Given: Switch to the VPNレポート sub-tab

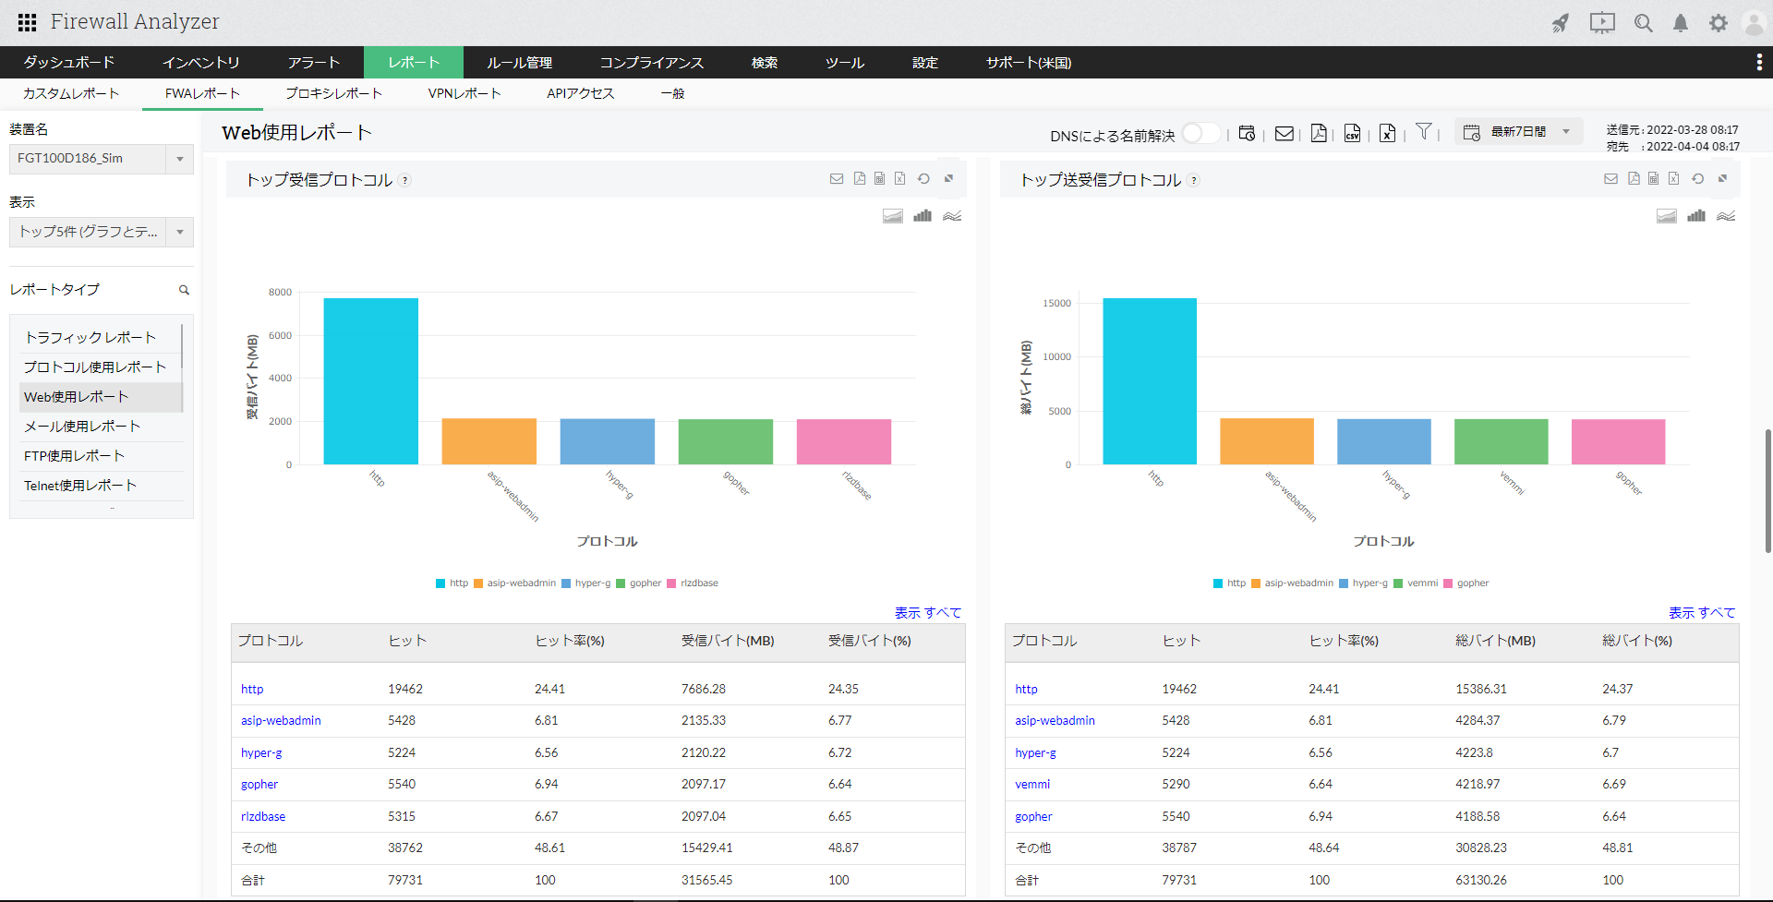Looking at the screenshot, I should point(464,93).
